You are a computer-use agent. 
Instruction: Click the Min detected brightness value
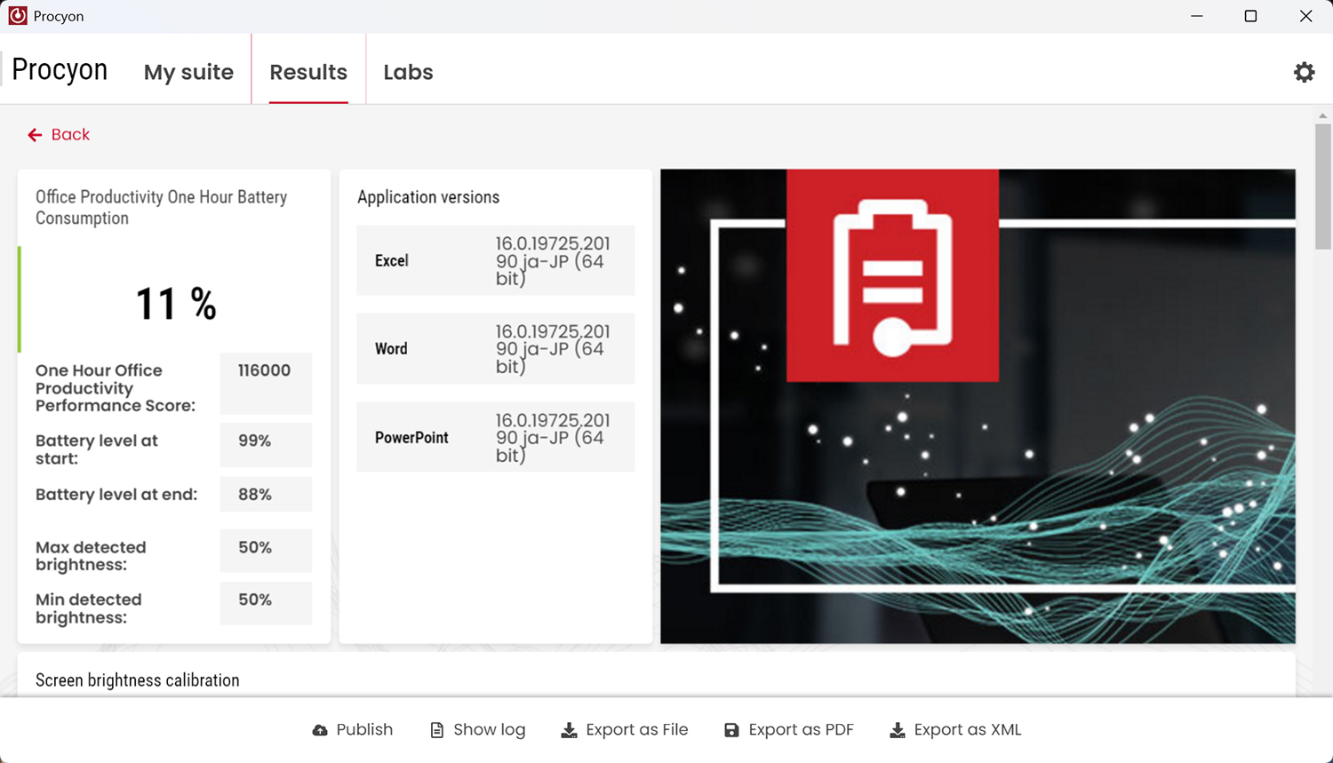pos(255,600)
